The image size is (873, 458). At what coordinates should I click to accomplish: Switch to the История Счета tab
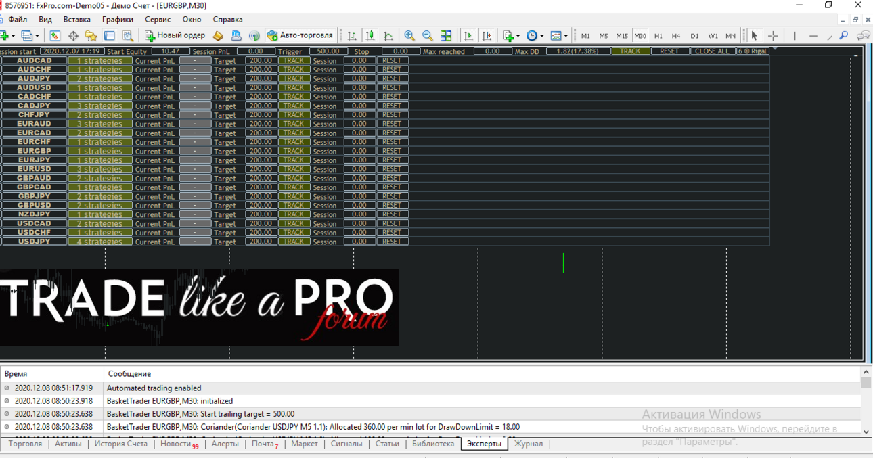click(x=121, y=444)
